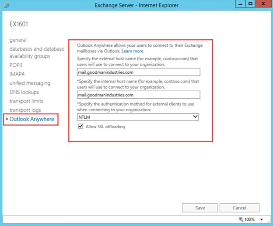273x226 pixels.
Task: Open the zoom level dropdown arrow
Action: coord(261,219)
